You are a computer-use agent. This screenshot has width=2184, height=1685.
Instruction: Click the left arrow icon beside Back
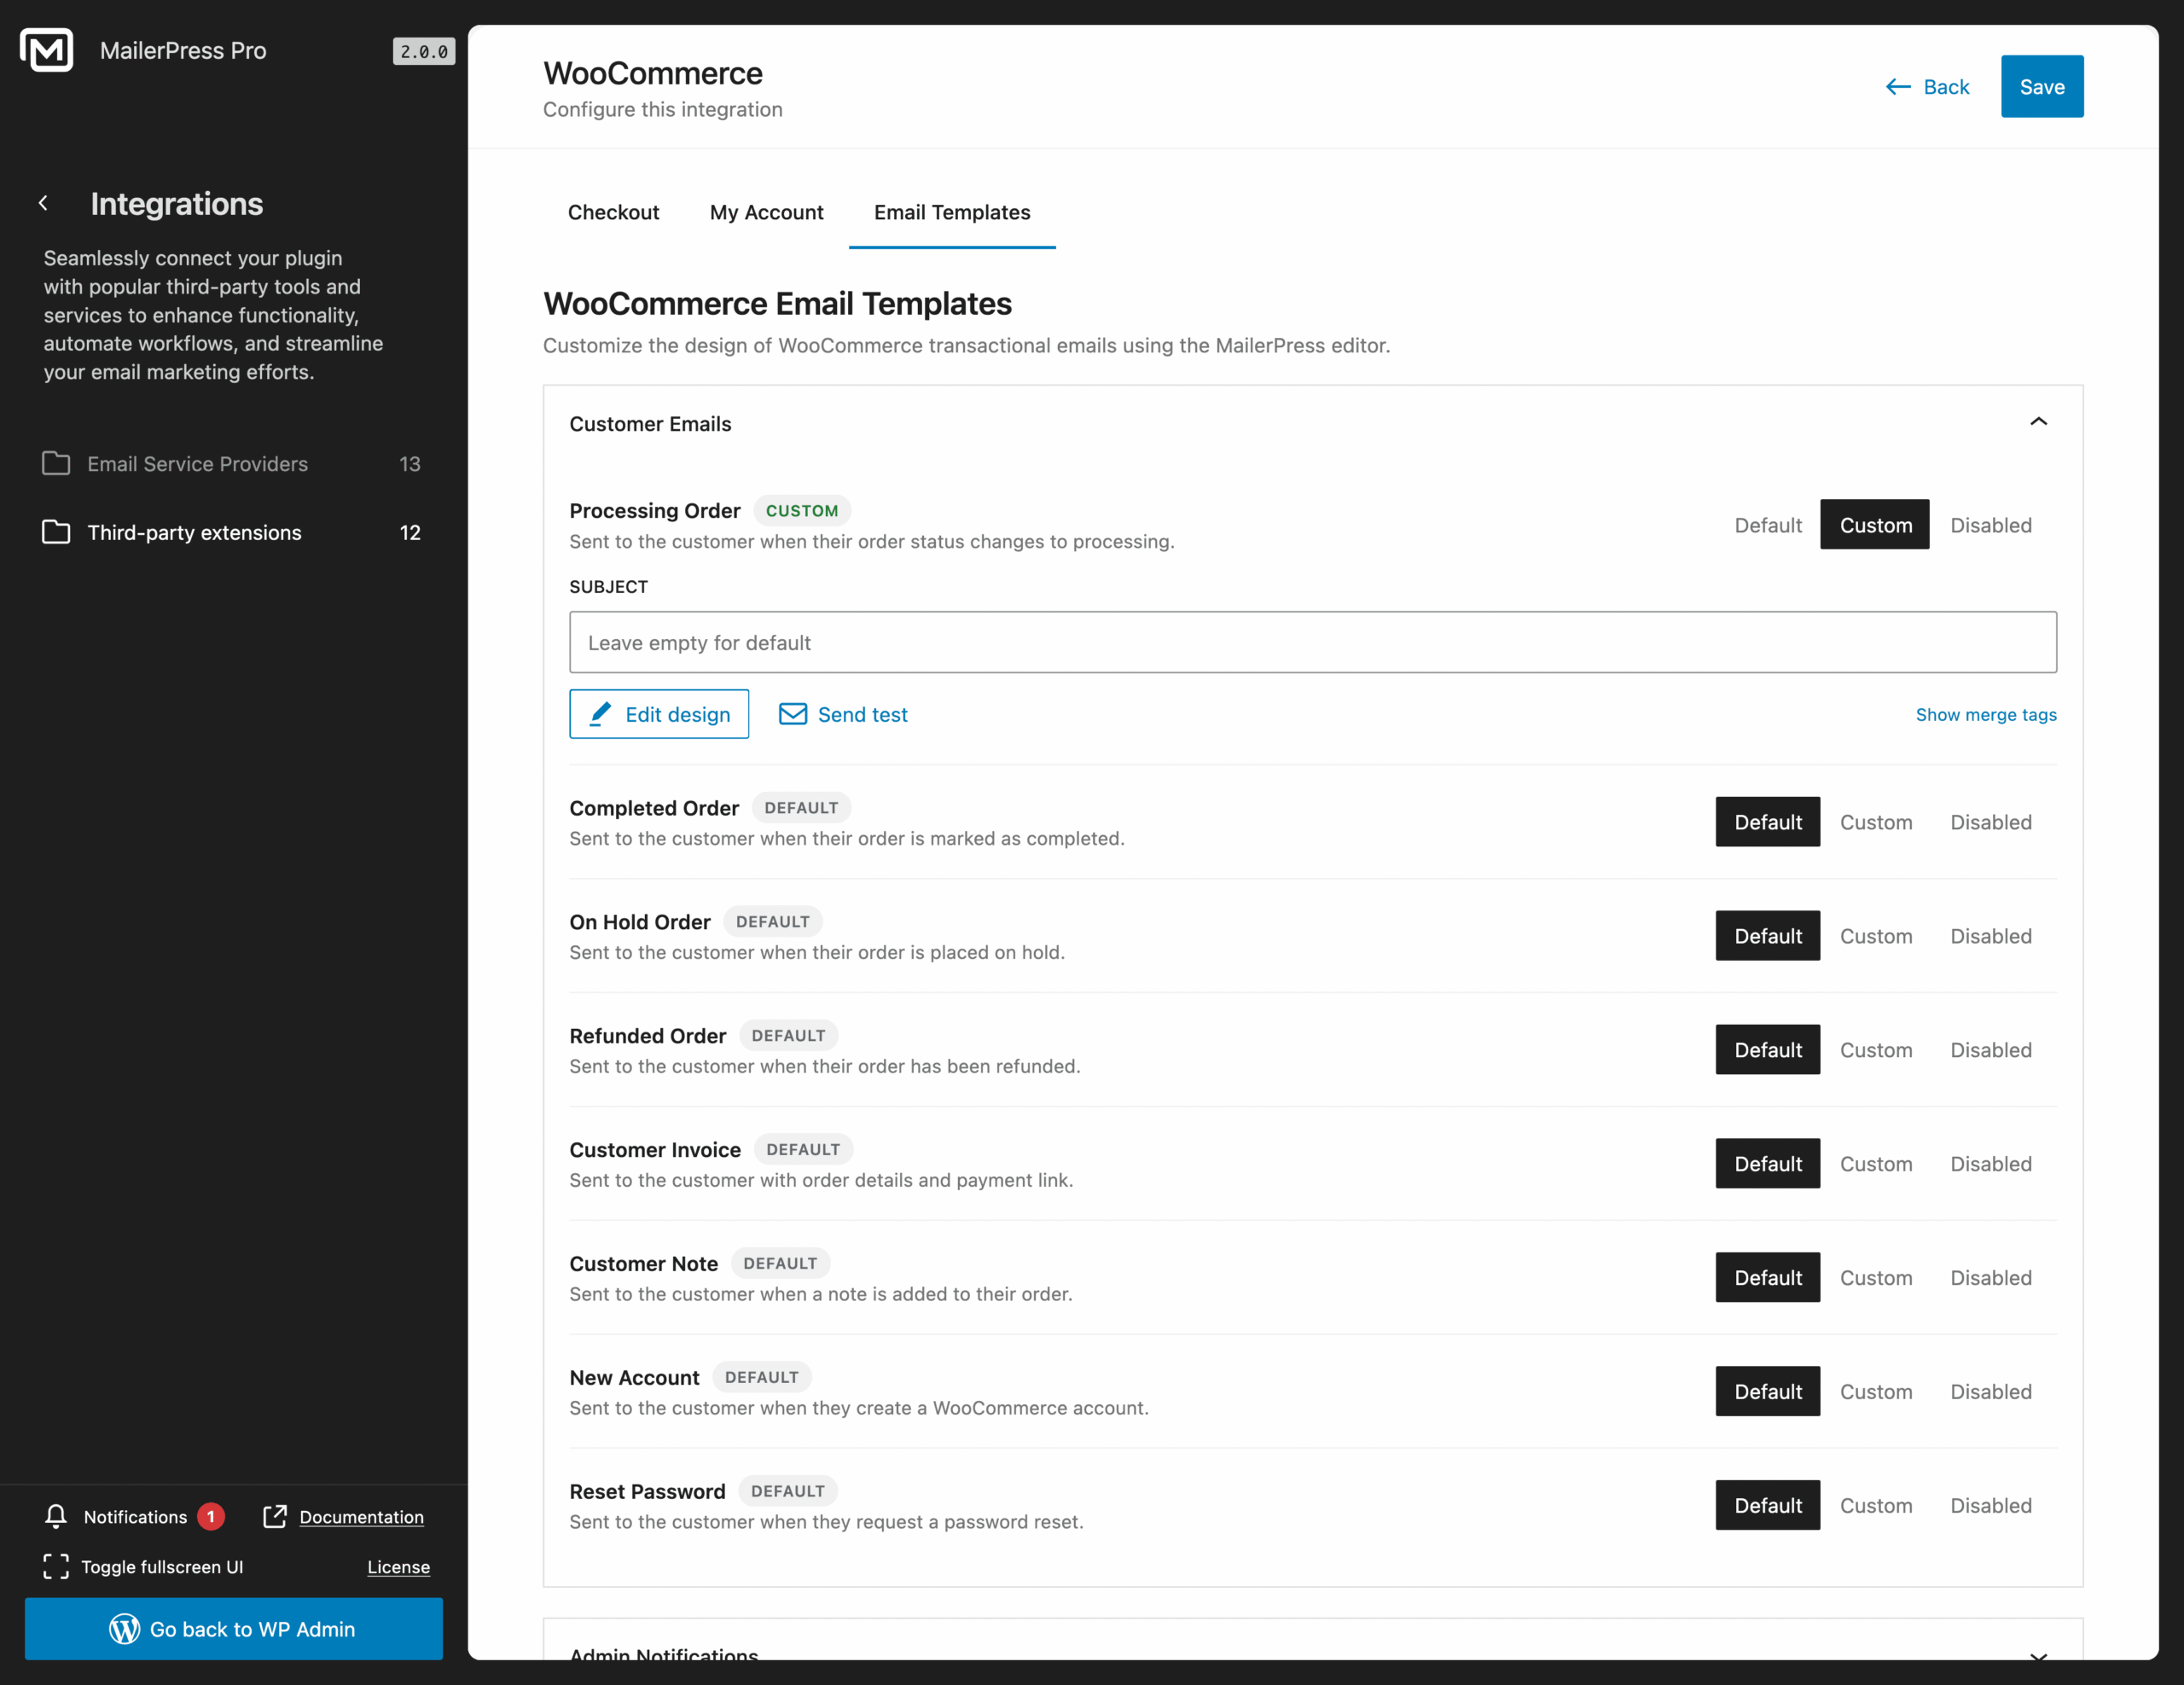coord(1898,87)
